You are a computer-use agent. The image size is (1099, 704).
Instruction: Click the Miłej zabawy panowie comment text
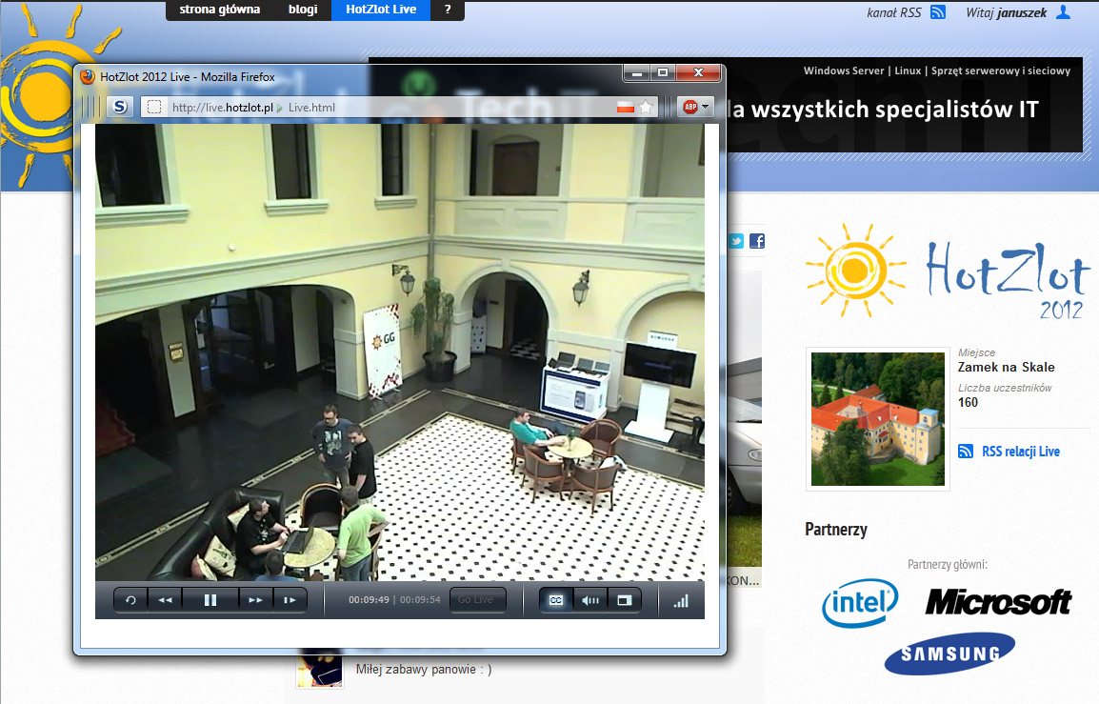(x=424, y=670)
